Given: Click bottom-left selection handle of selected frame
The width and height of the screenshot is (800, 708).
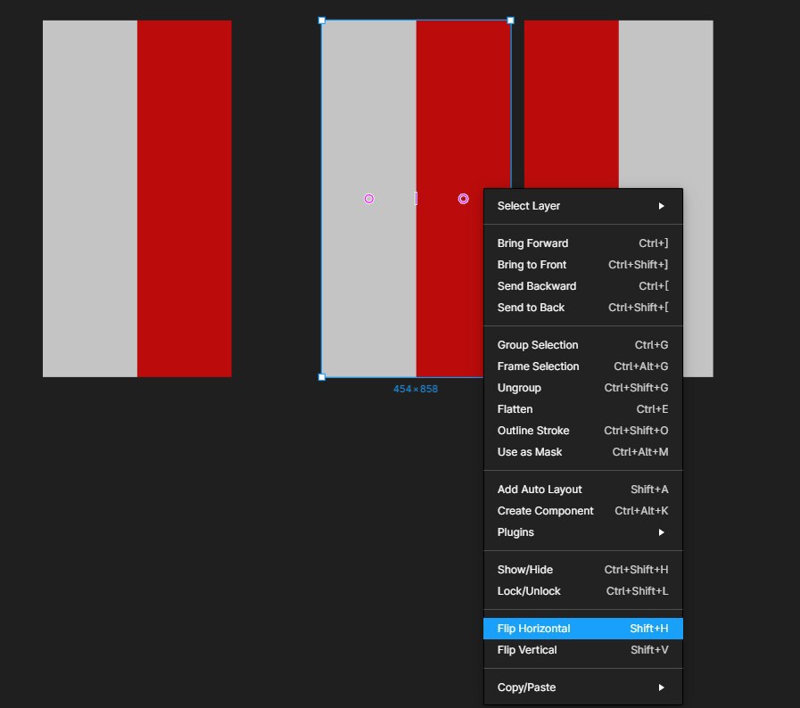Looking at the screenshot, I should tap(322, 377).
